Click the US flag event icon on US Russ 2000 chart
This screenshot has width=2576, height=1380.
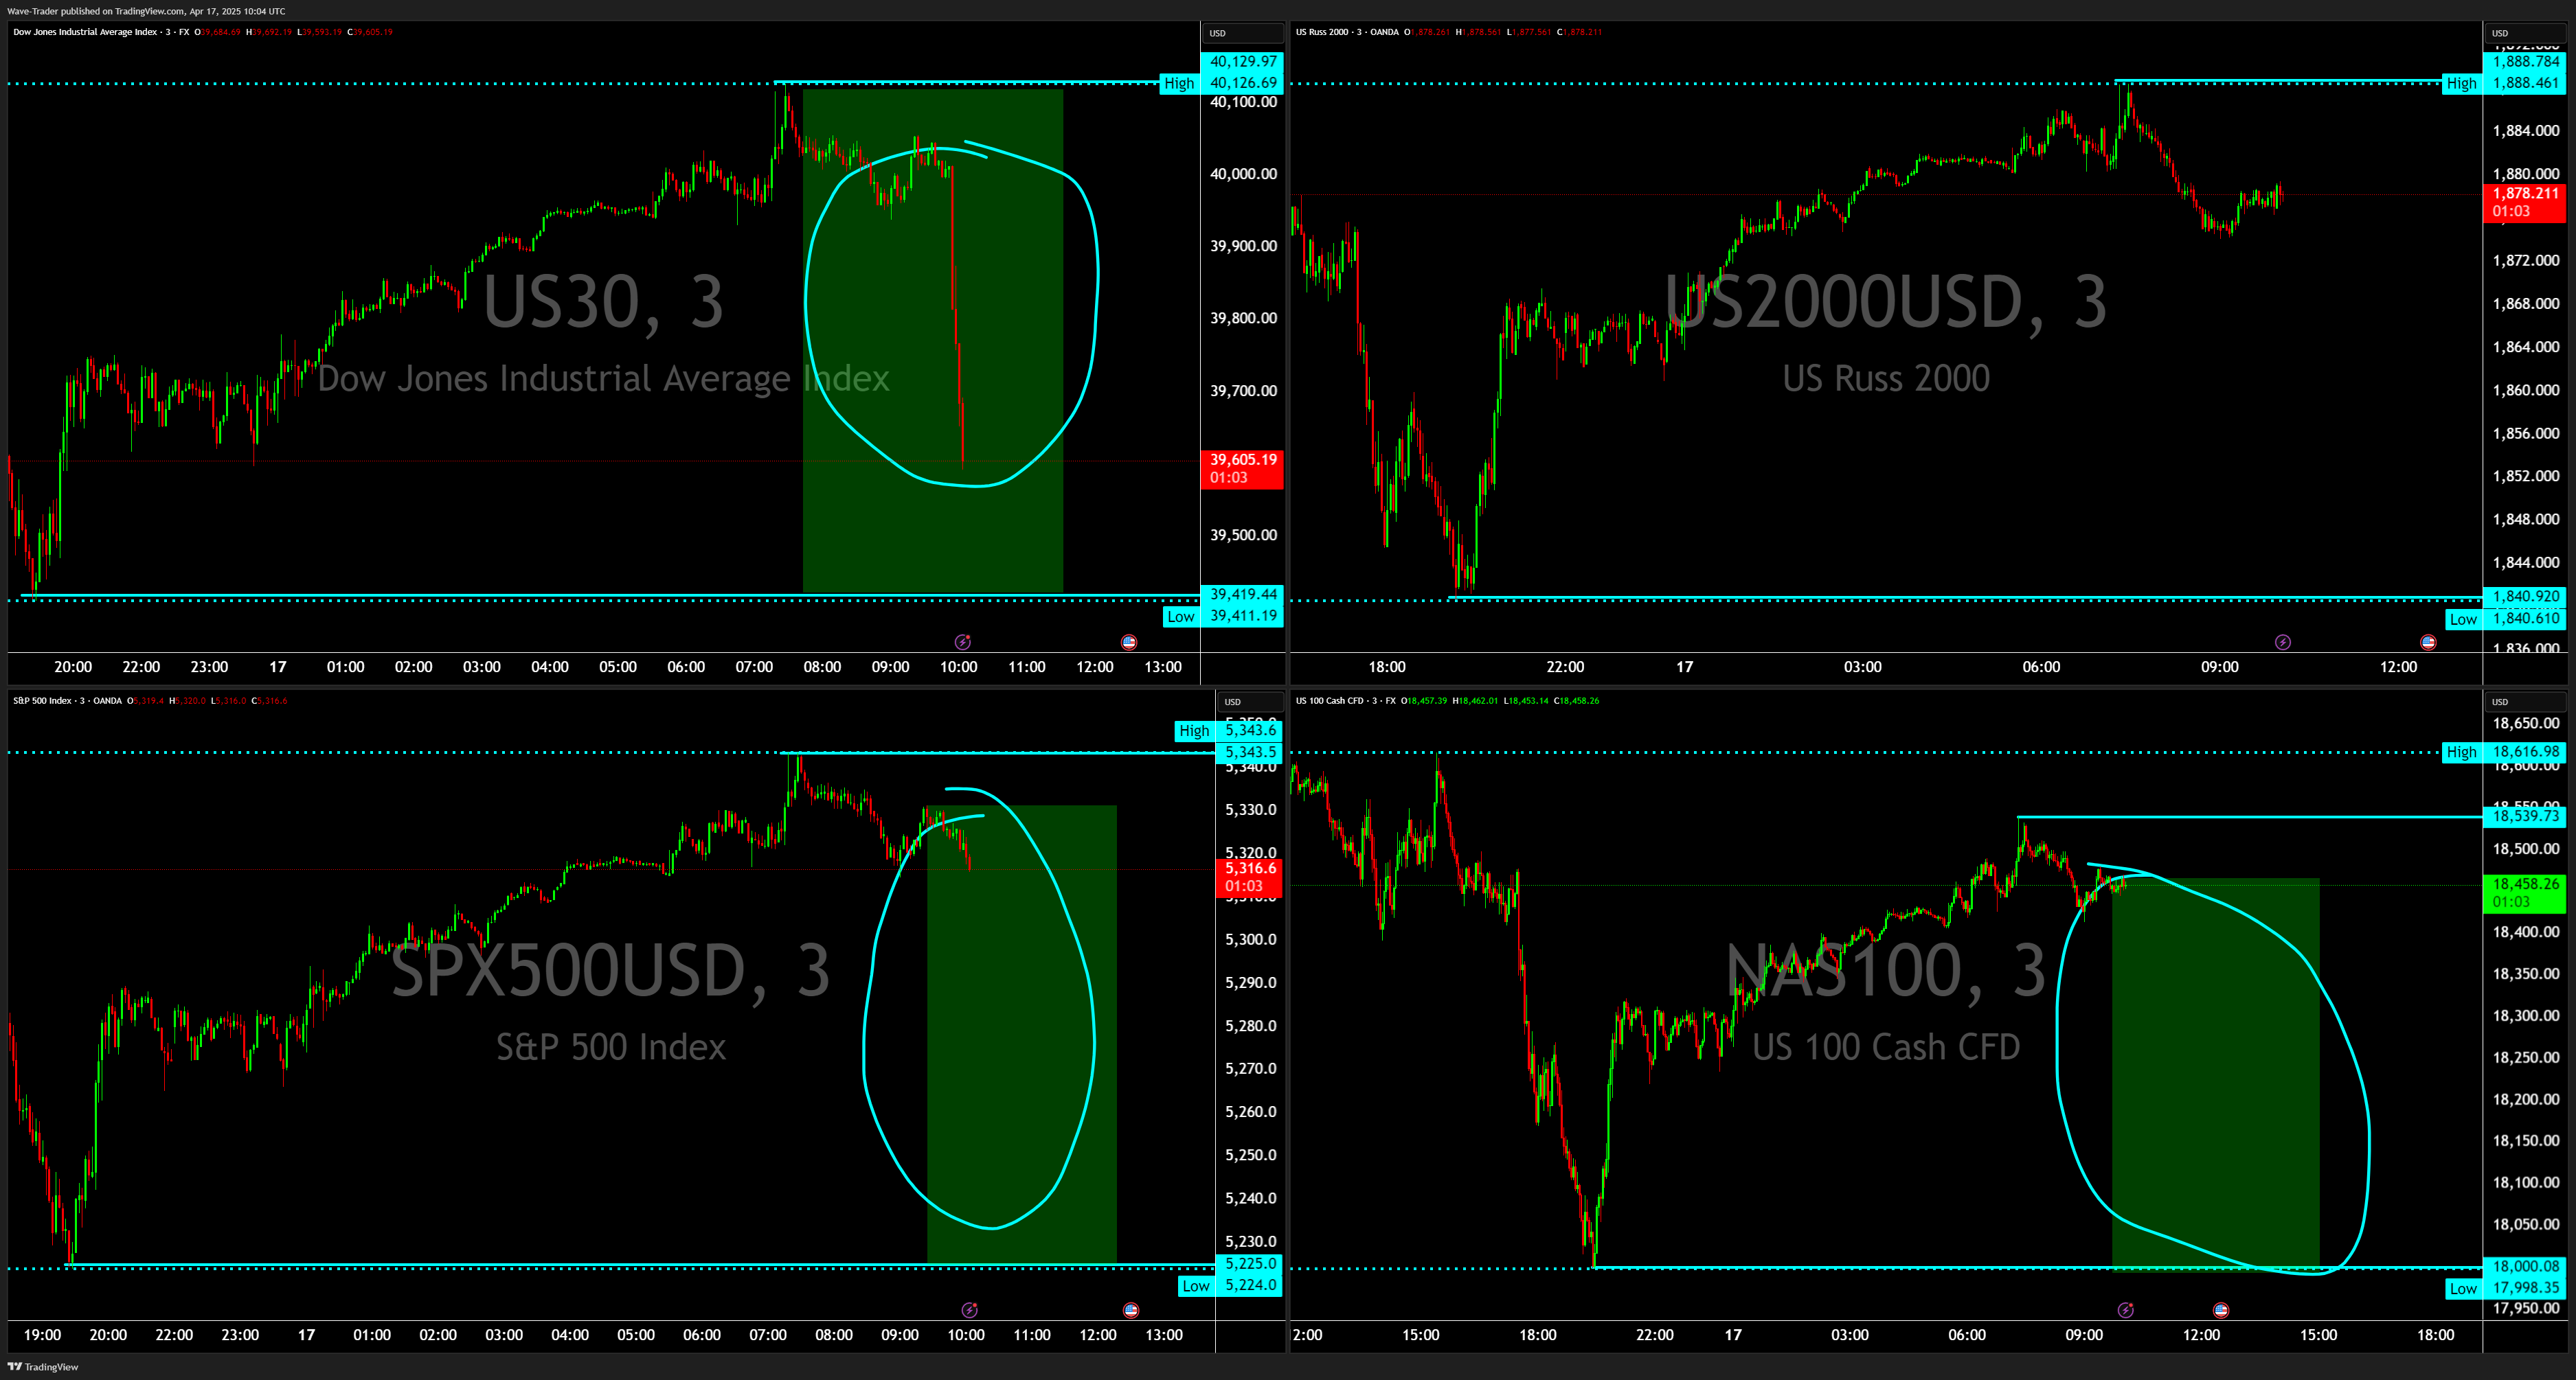pyautogui.click(x=2428, y=641)
